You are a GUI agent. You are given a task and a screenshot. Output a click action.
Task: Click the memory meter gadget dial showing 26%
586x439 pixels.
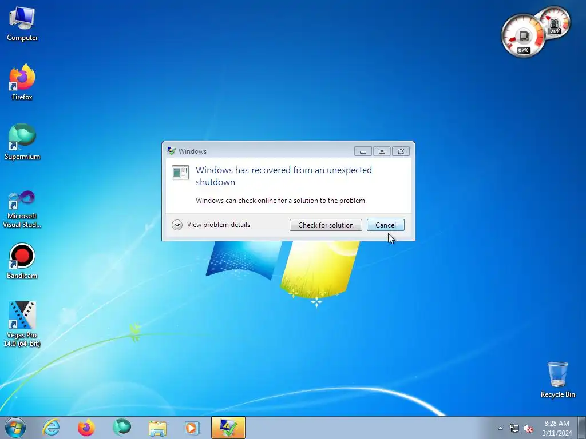pos(554,23)
